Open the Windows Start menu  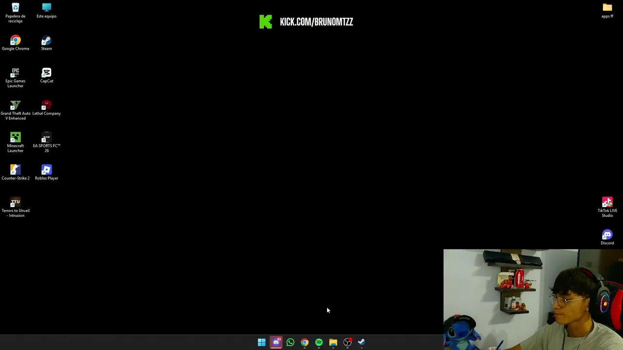261,342
